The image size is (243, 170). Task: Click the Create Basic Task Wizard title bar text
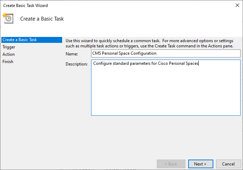(x=25, y=6)
